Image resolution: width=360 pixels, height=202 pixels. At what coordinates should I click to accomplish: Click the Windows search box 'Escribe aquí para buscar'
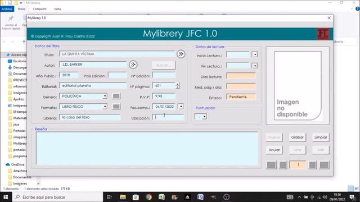(57, 197)
